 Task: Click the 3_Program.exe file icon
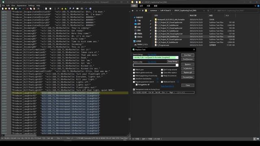[x=156, y=45]
